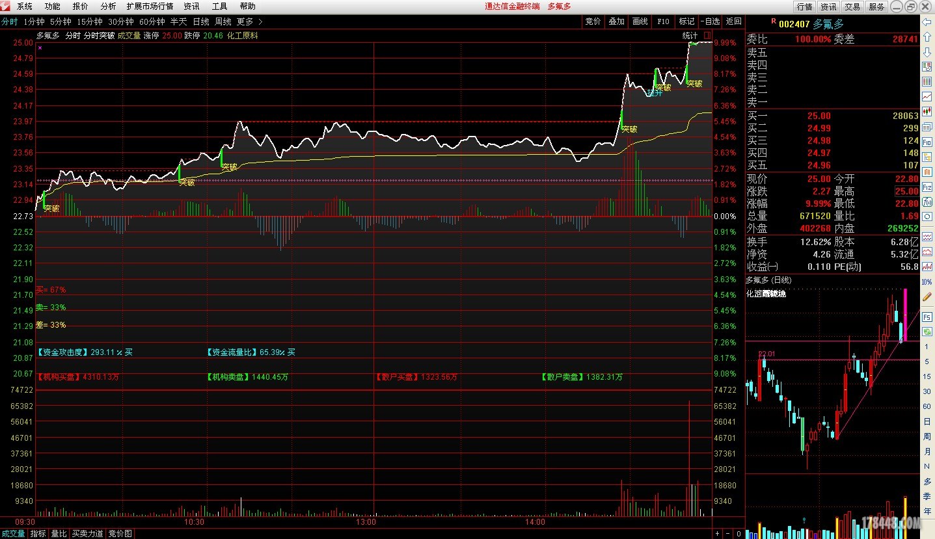Viewport: 935px width, 539px height.
Task: Click the 标记 mark button
Action: [x=686, y=21]
